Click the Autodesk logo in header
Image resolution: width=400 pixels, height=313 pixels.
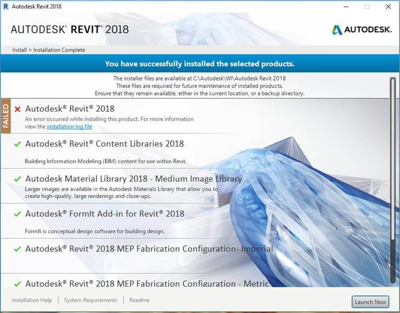point(361,30)
